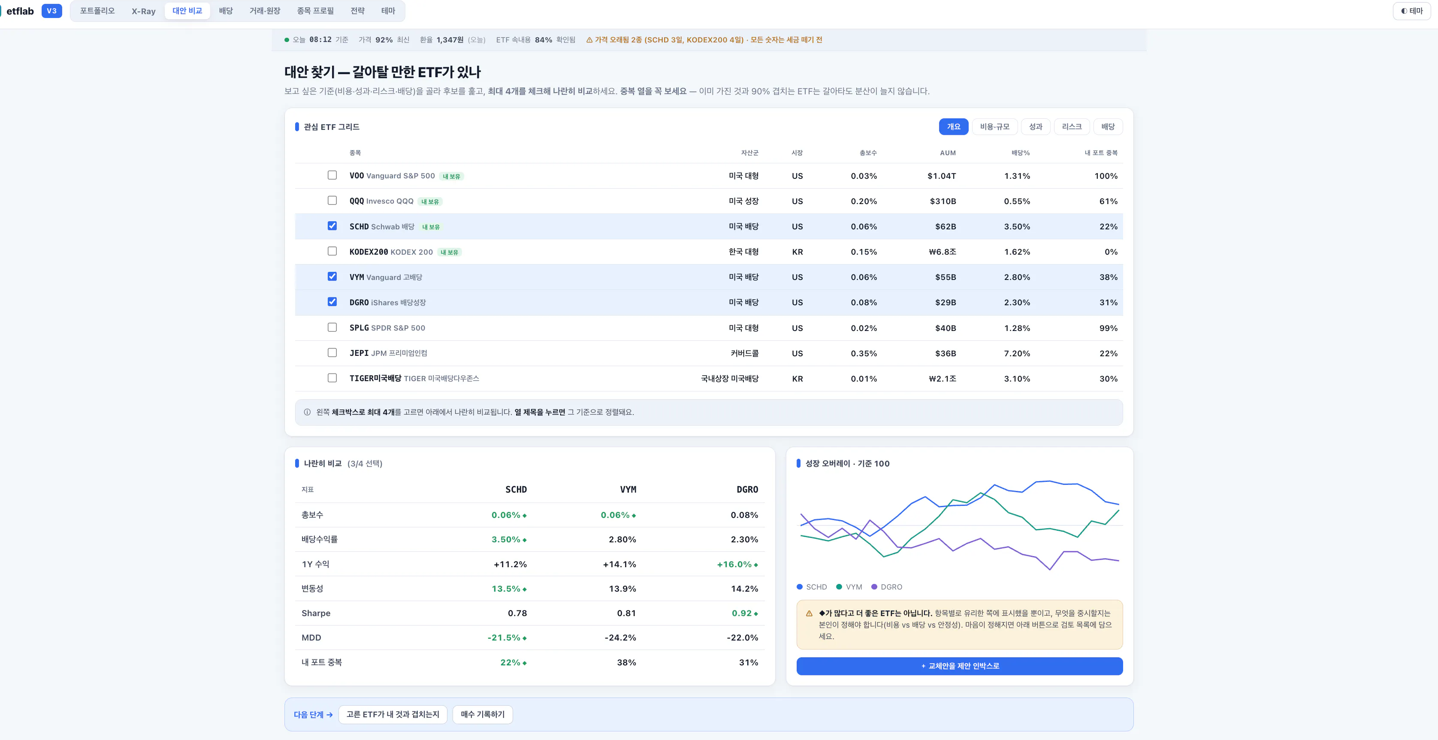This screenshot has height=740, width=1438.
Task: Click the 환율 1,347원 status entry
Action: point(453,39)
